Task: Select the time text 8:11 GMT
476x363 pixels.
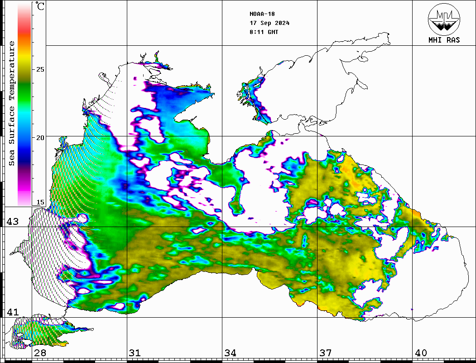Action: (264, 32)
